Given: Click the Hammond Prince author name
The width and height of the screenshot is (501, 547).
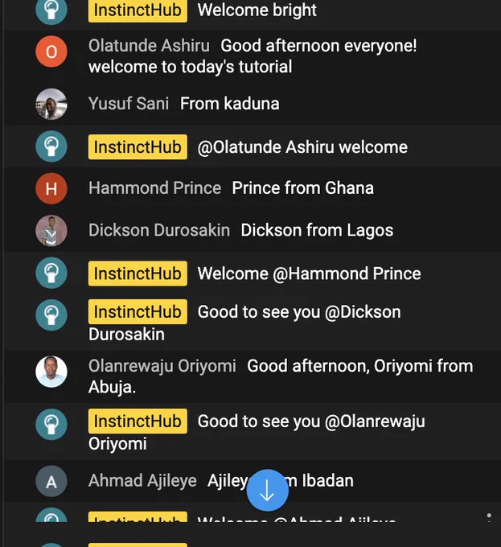Looking at the screenshot, I should click(x=154, y=188).
